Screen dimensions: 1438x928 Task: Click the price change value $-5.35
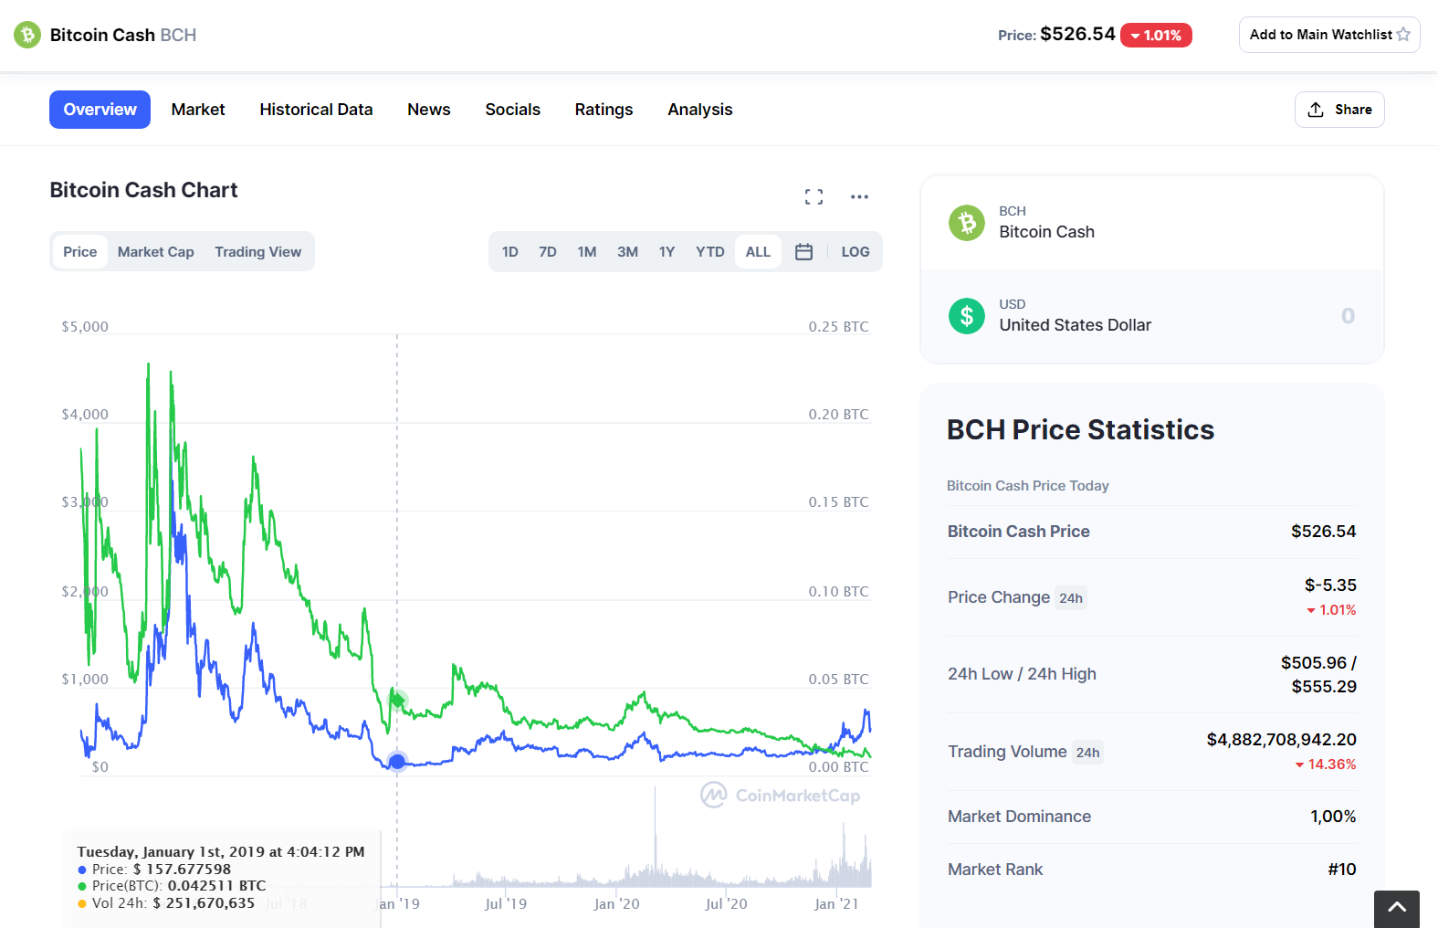click(x=1330, y=585)
